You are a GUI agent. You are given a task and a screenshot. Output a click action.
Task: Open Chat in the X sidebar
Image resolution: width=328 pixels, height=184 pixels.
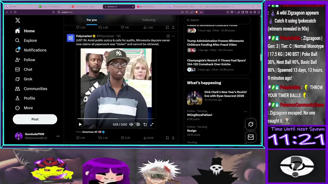click(x=24, y=69)
